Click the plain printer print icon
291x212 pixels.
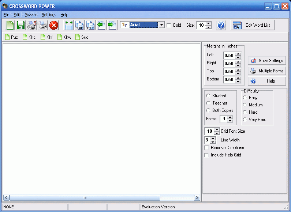pyautogui.click(x=43, y=25)
